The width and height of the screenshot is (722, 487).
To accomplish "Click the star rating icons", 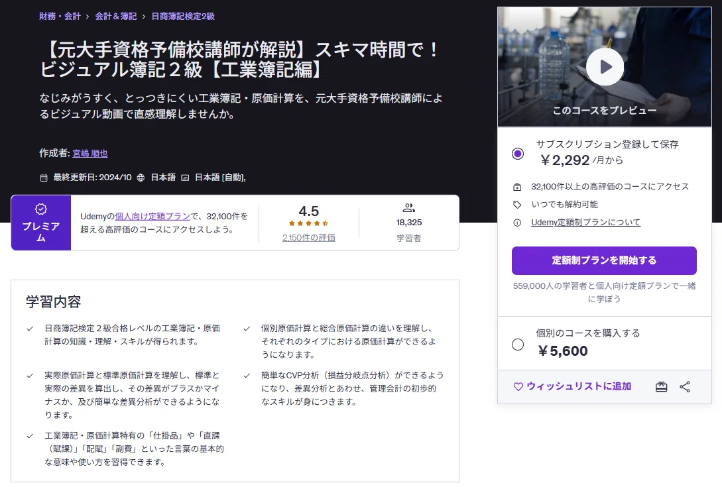I will click(308, 223).
